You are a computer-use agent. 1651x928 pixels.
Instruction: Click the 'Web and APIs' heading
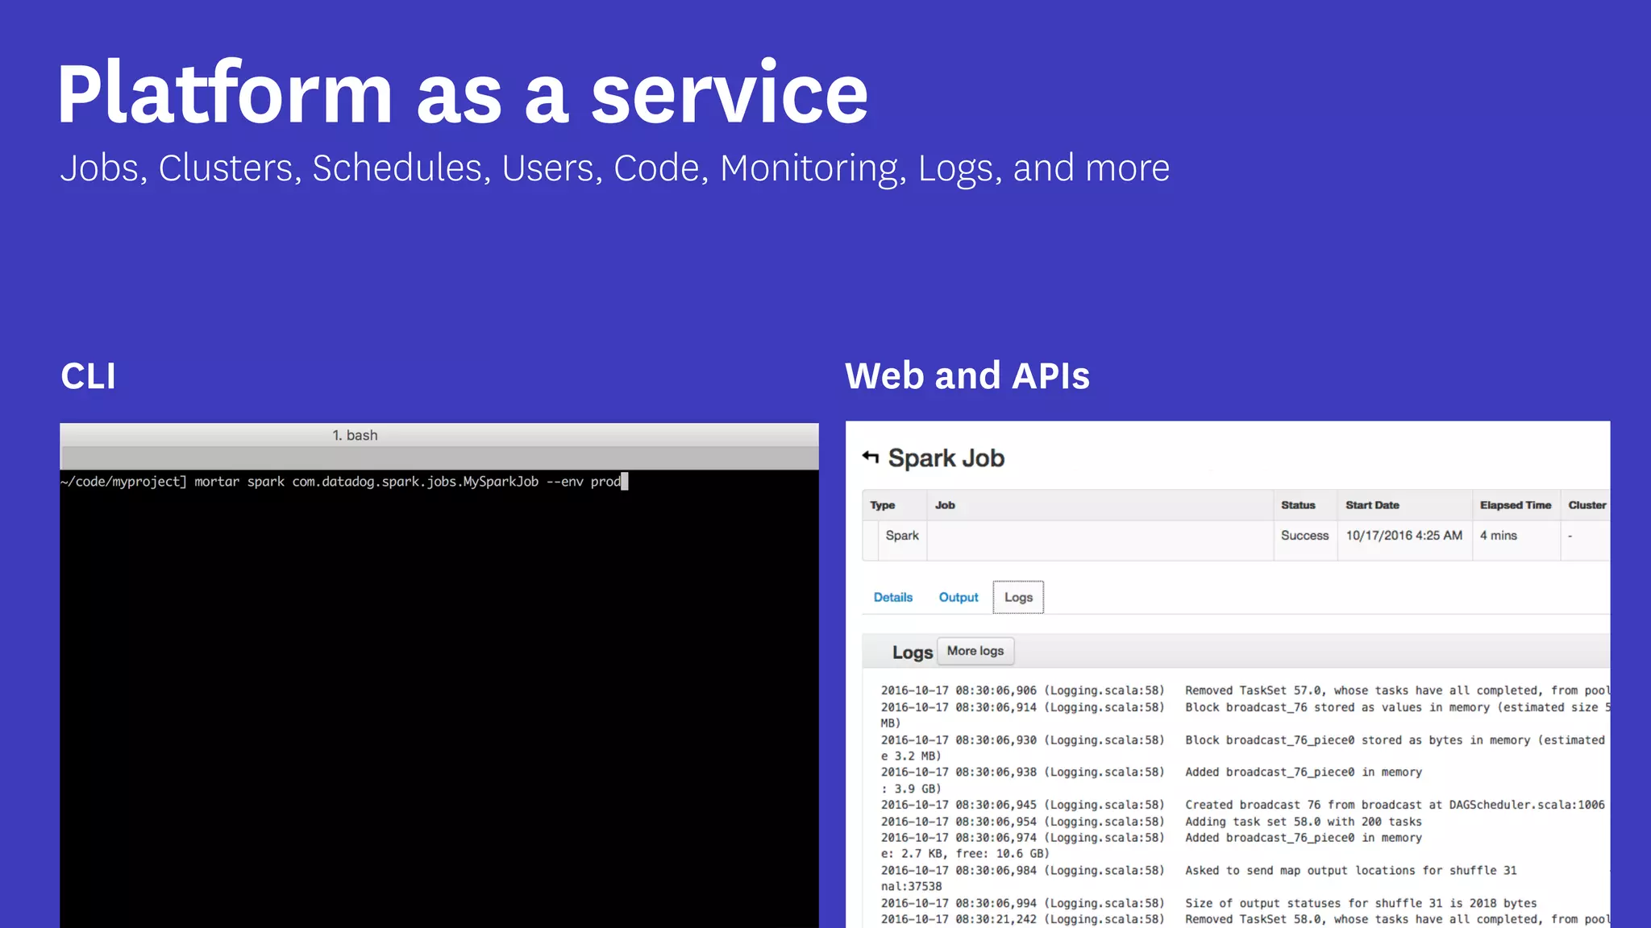(x=967, y=376)
